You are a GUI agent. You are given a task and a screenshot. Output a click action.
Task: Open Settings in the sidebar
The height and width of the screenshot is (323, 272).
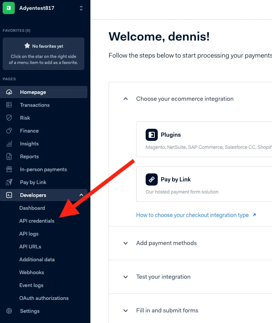(x=44, y=311)
